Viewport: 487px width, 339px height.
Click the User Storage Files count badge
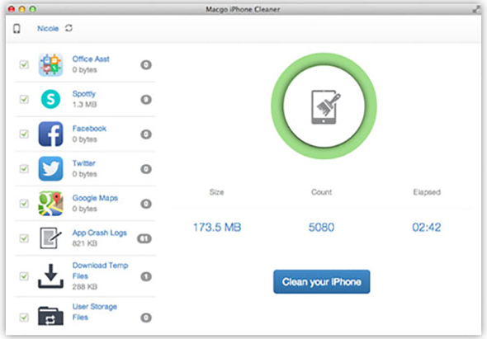(146, 318)
